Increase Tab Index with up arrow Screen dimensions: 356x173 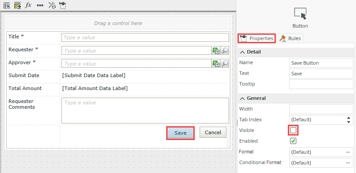pos(348,118)
